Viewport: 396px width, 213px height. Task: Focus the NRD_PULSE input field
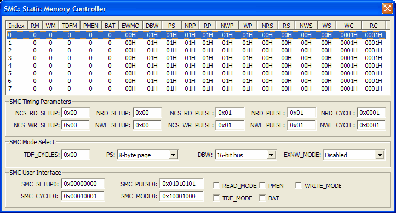pyautogui.click(x=302, y=113)
